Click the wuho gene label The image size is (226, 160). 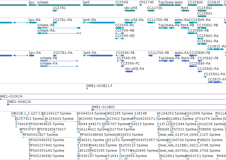(178, 2)
